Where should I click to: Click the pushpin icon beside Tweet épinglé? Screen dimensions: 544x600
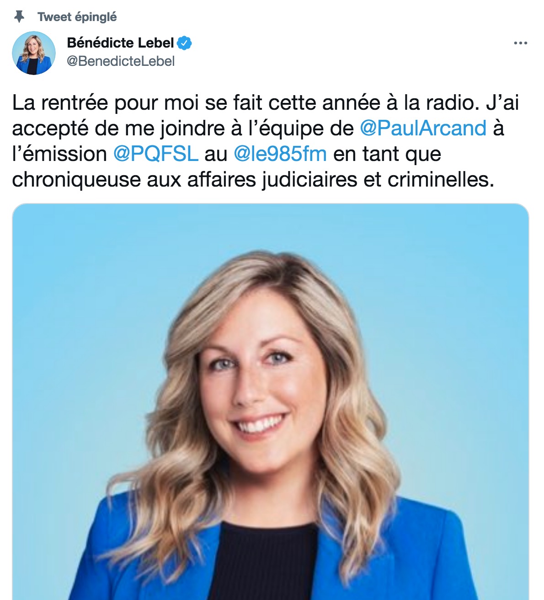point(19,17)
